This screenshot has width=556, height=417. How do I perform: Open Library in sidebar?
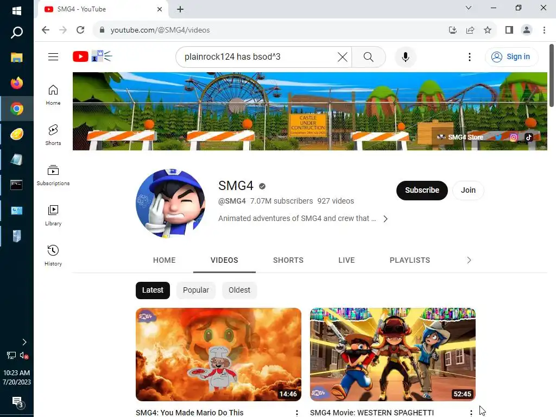click(53, 215)
